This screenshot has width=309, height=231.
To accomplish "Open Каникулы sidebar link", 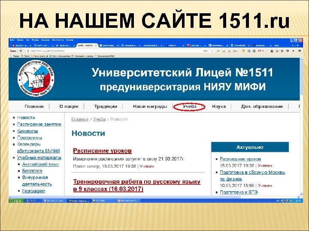I will [27, 131].
